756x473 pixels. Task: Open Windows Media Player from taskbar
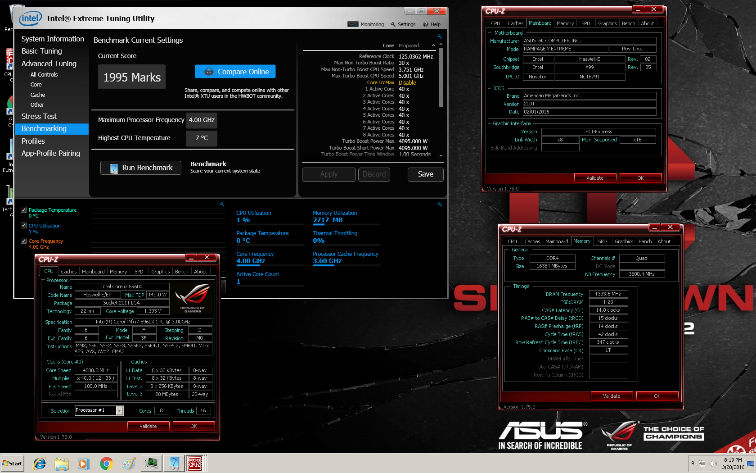pyautogui.click(x=84, y=463)
